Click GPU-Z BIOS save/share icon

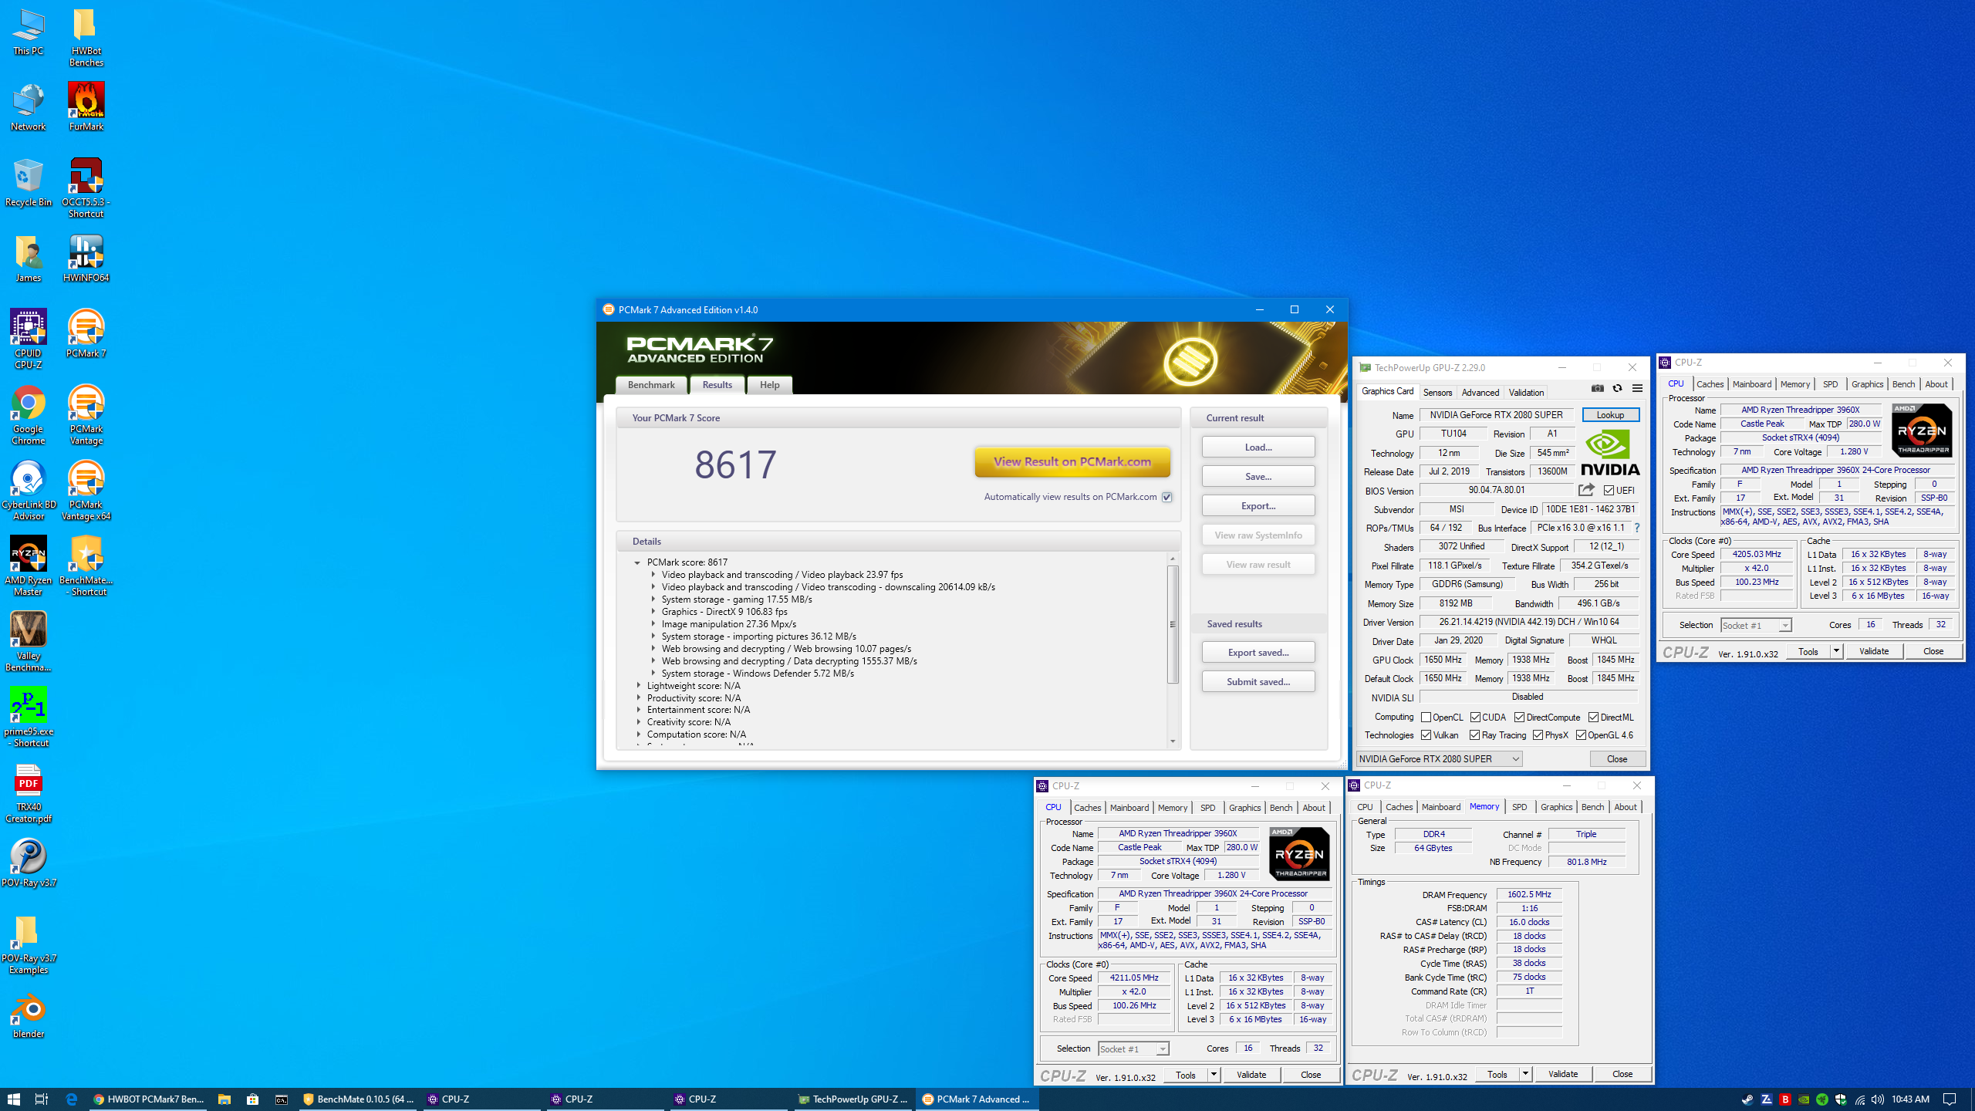point(1586,490)
